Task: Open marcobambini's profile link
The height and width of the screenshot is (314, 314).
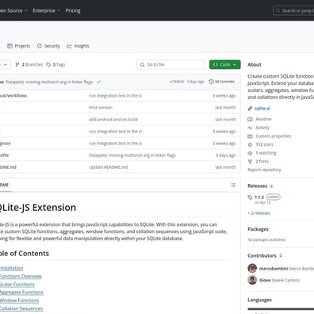Action: pos(274,269)
